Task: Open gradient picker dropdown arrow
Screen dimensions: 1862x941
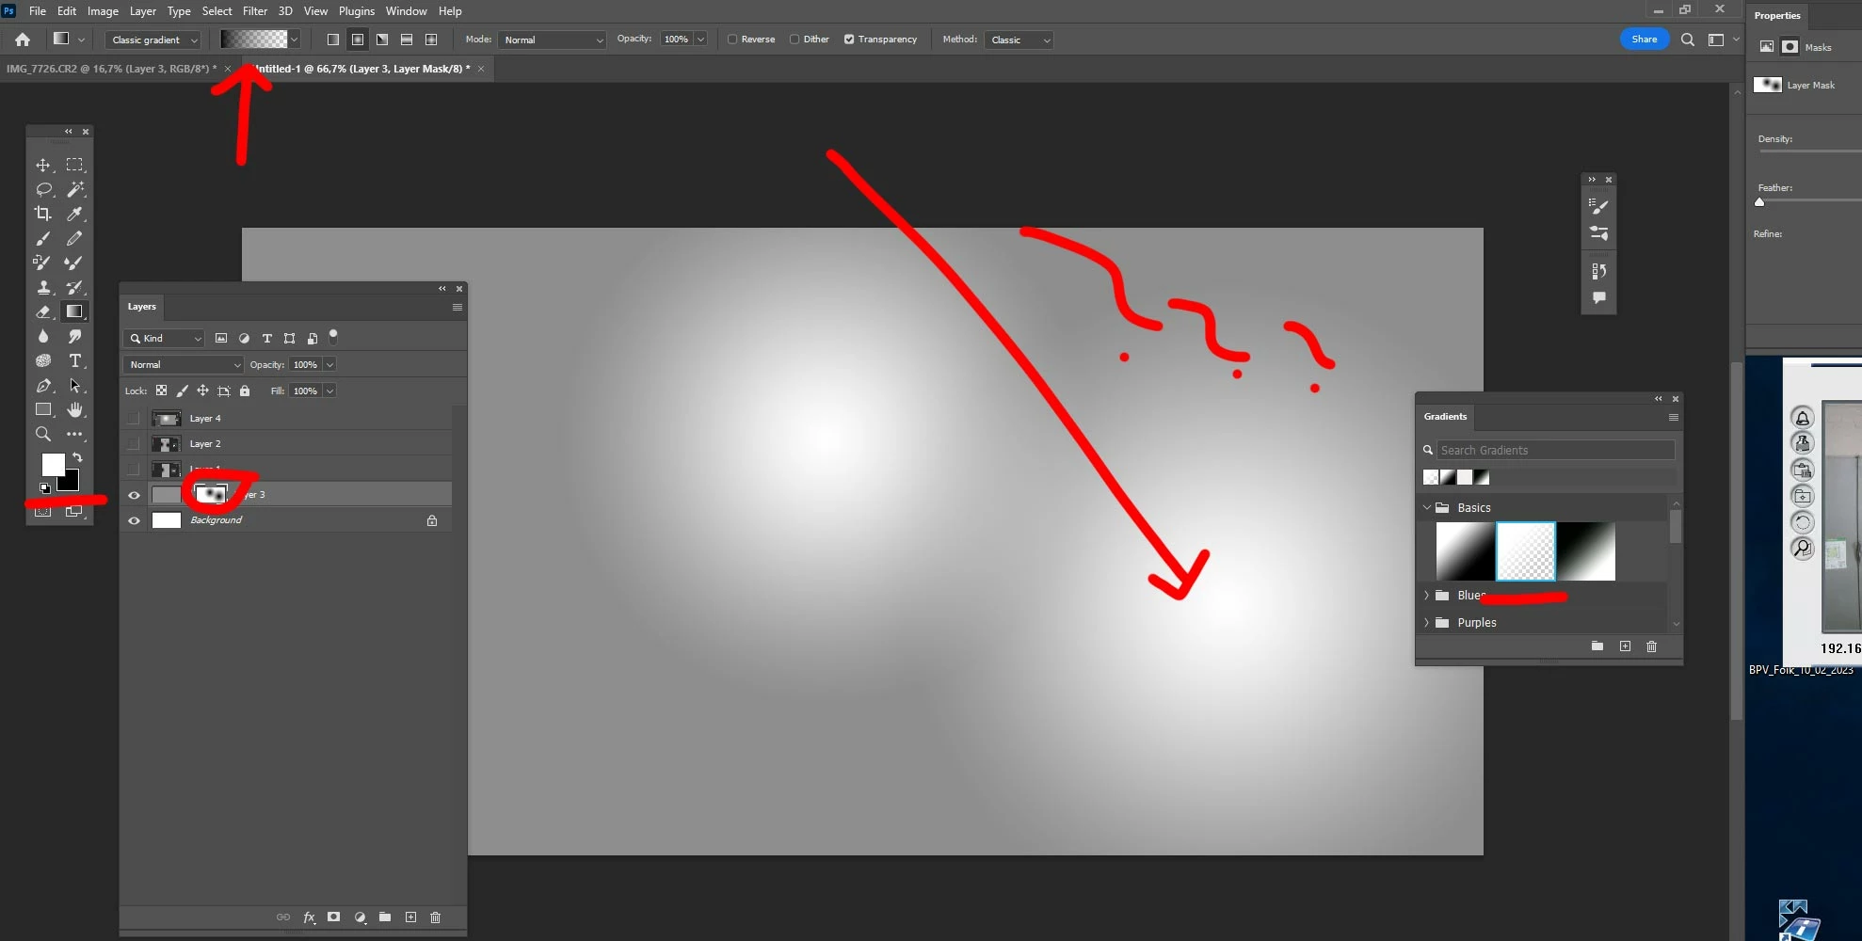Action: point(295,40)
